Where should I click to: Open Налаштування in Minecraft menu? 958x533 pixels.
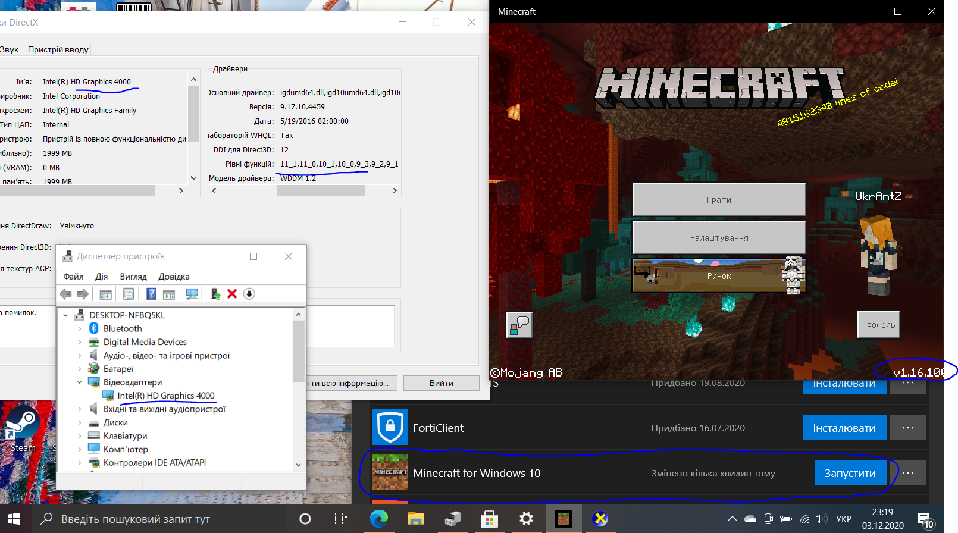click(x=719, y=237)
